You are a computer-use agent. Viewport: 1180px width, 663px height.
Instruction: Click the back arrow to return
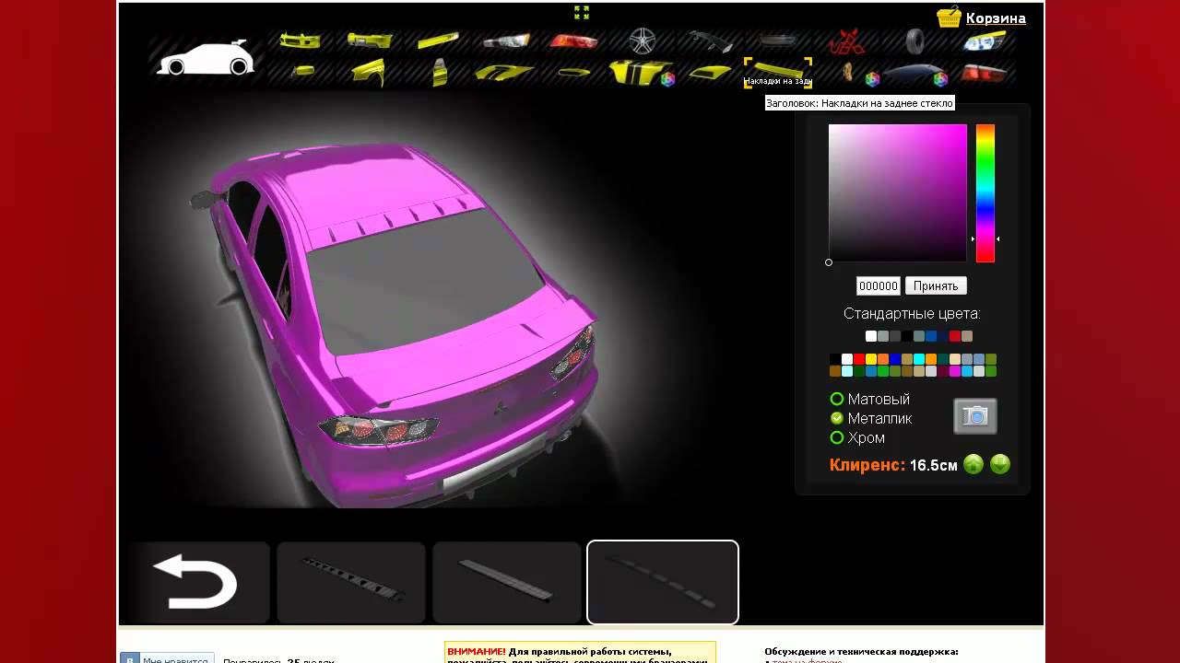pos(195,582)
